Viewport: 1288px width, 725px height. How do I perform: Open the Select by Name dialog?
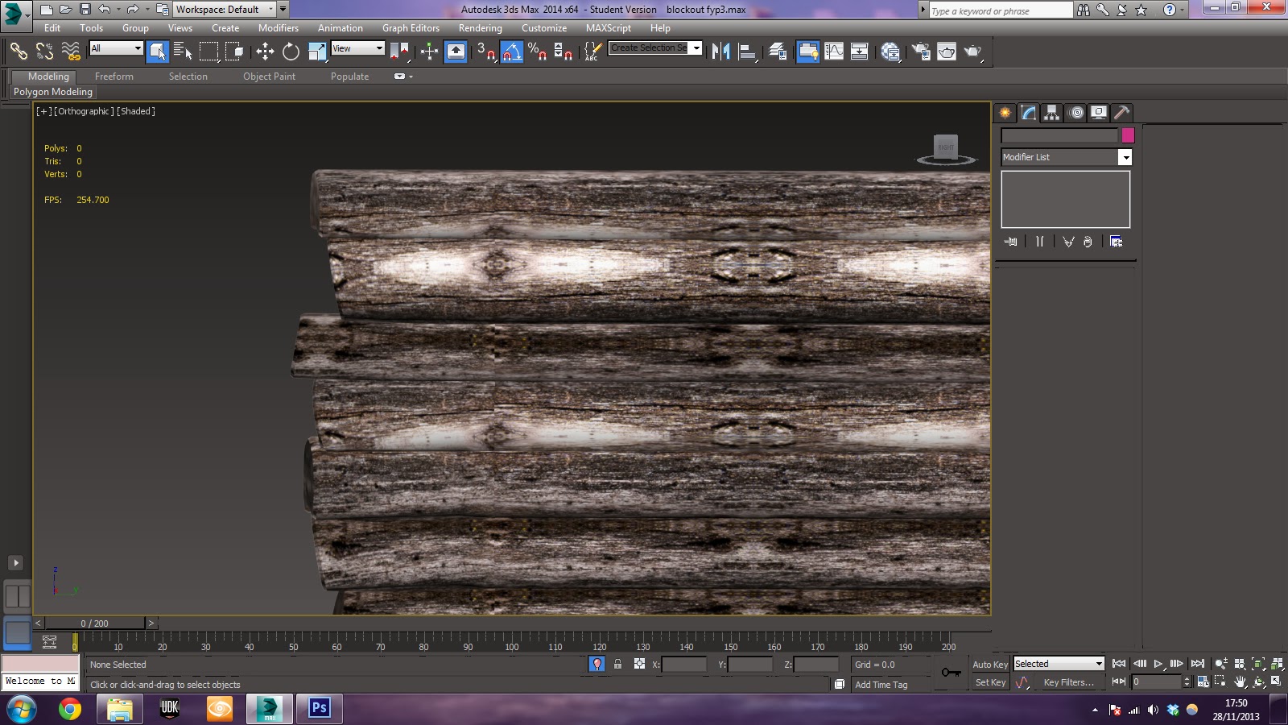(x=183, y=52)
